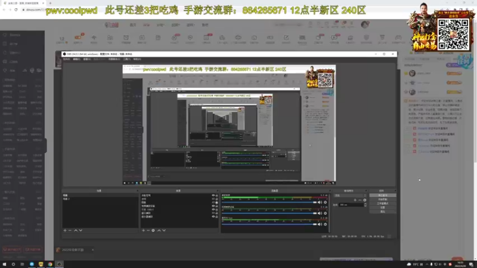Adjust the 视频捕获设备 volume slider
Viewport: 477px width, 268px height.
270,213
